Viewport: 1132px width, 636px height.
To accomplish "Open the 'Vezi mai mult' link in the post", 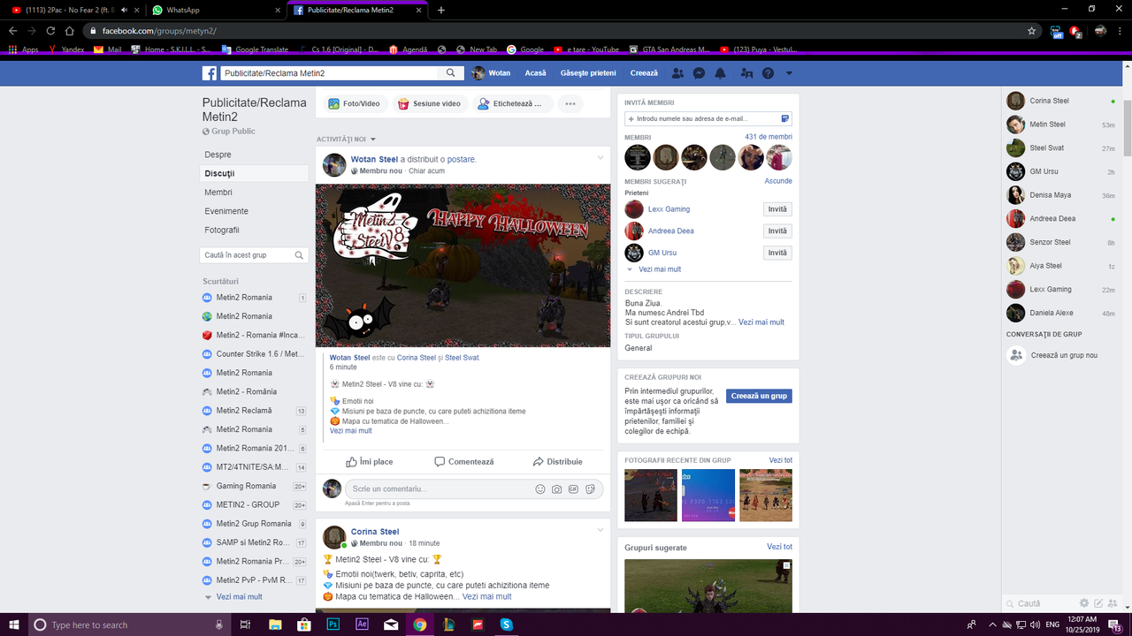I will [x=350, y=430].
